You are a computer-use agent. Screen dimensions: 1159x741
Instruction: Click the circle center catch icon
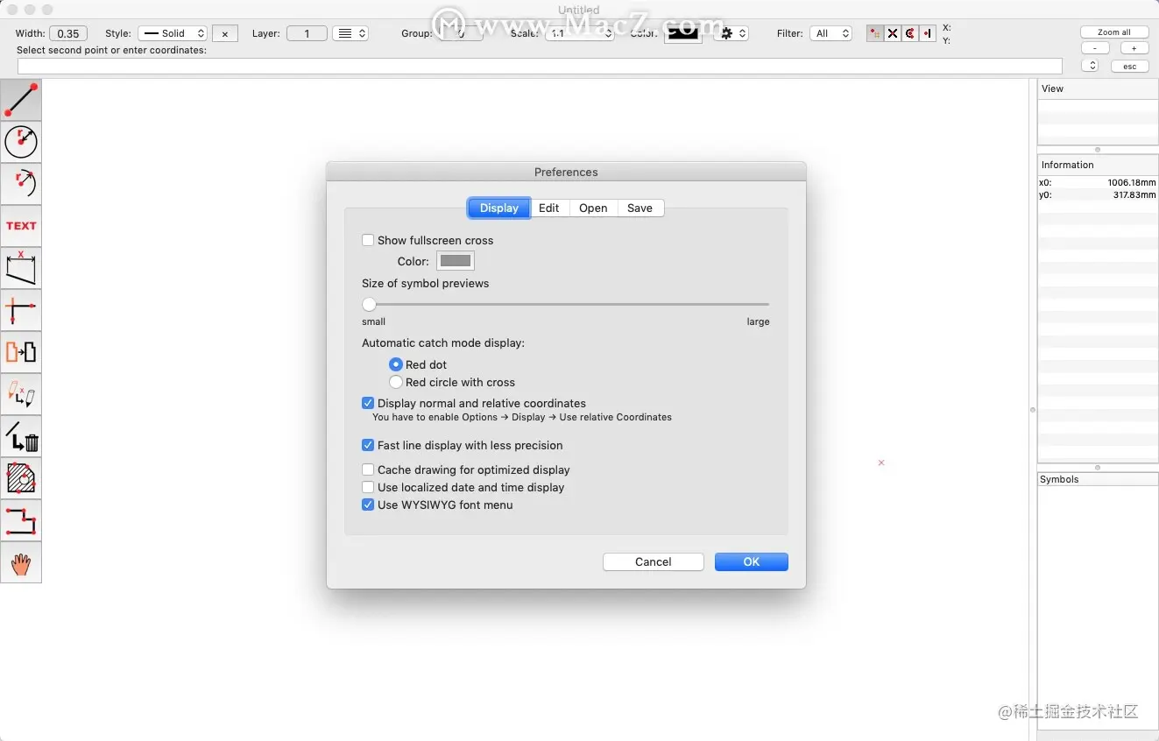coord(910,33)
